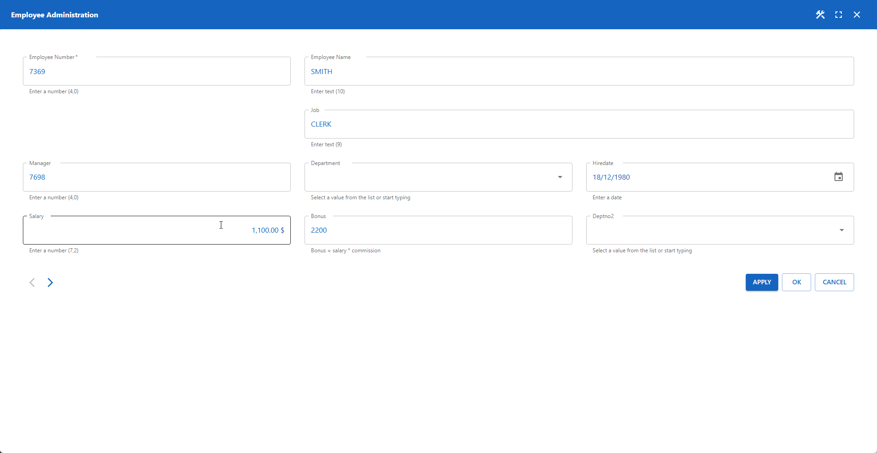
Task: Click the Employee Administration title text
Action: tap(54, 14)
